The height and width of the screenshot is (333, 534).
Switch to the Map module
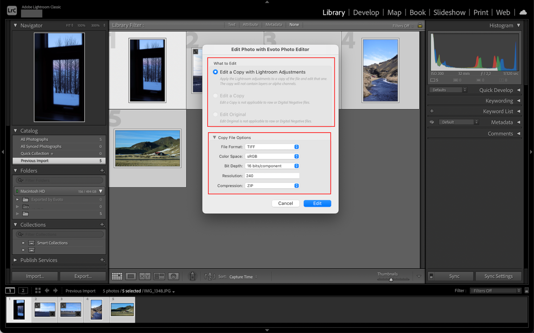coord(394,12)
